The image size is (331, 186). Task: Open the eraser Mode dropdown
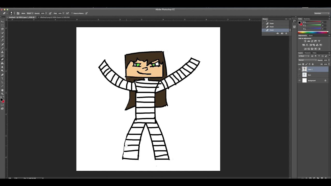pyautogui.click(x=30, y=13)
